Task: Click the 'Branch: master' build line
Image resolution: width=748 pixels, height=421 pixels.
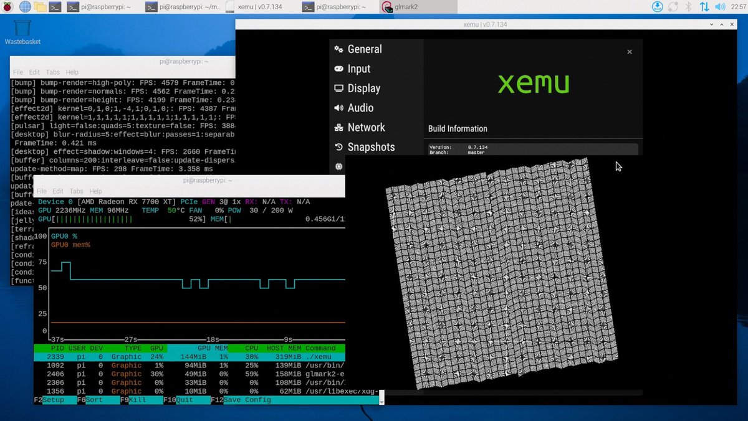Action: click(457, 153)
